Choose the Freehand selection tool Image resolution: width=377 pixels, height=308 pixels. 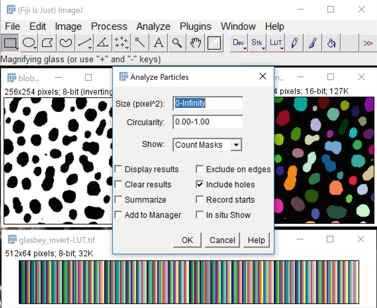[66, 43]
